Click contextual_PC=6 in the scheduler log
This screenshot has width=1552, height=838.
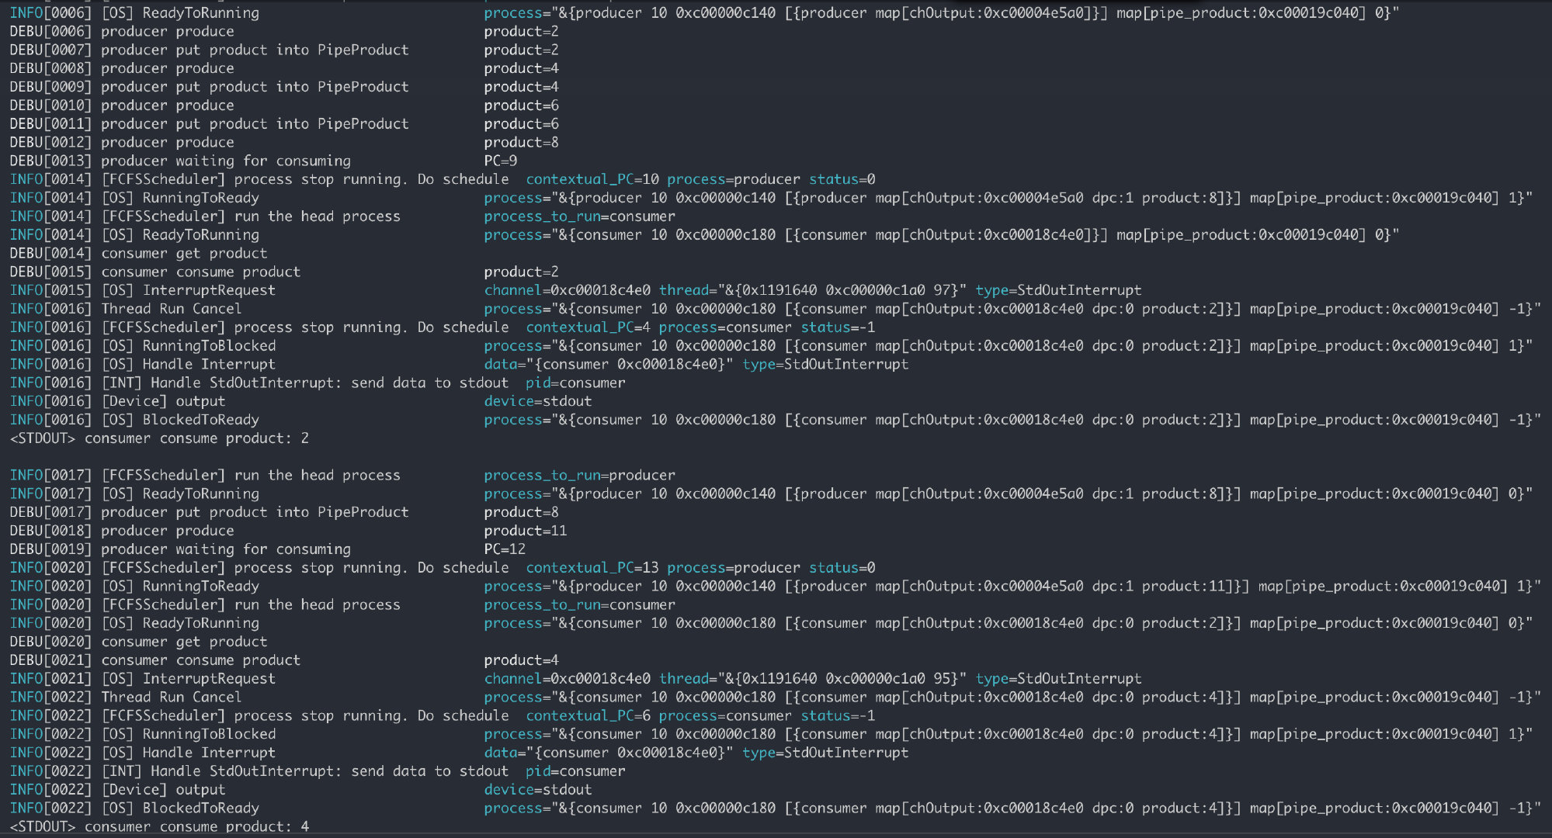point(588,715)
